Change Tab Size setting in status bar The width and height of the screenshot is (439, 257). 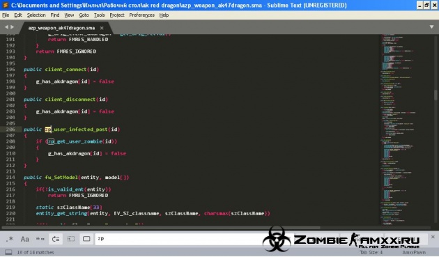tap(371, 252)
